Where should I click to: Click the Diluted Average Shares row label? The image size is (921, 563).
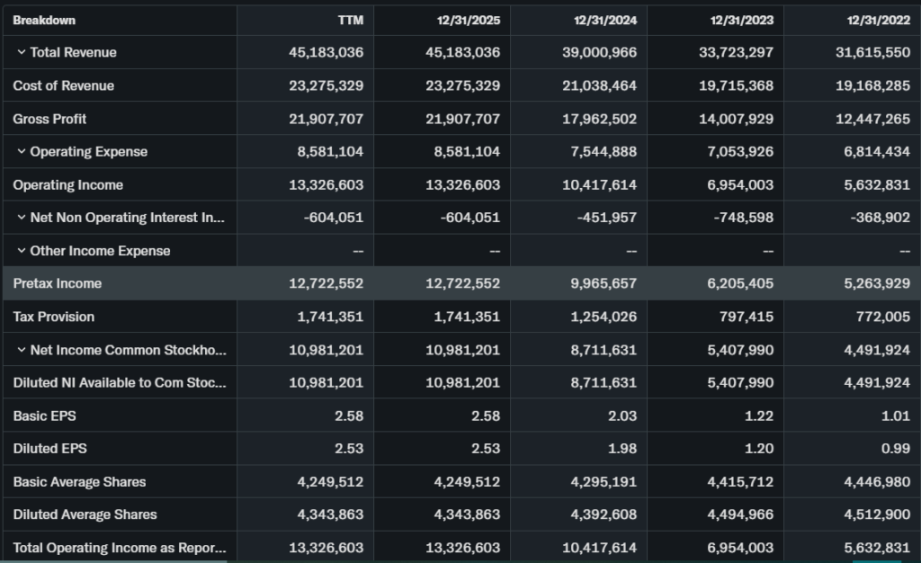click(x=85, y=514)
